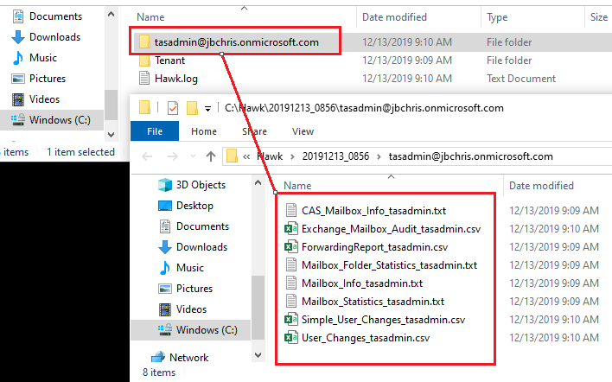Expand chevron after Hawk in breadcrumb

(292, 156)
